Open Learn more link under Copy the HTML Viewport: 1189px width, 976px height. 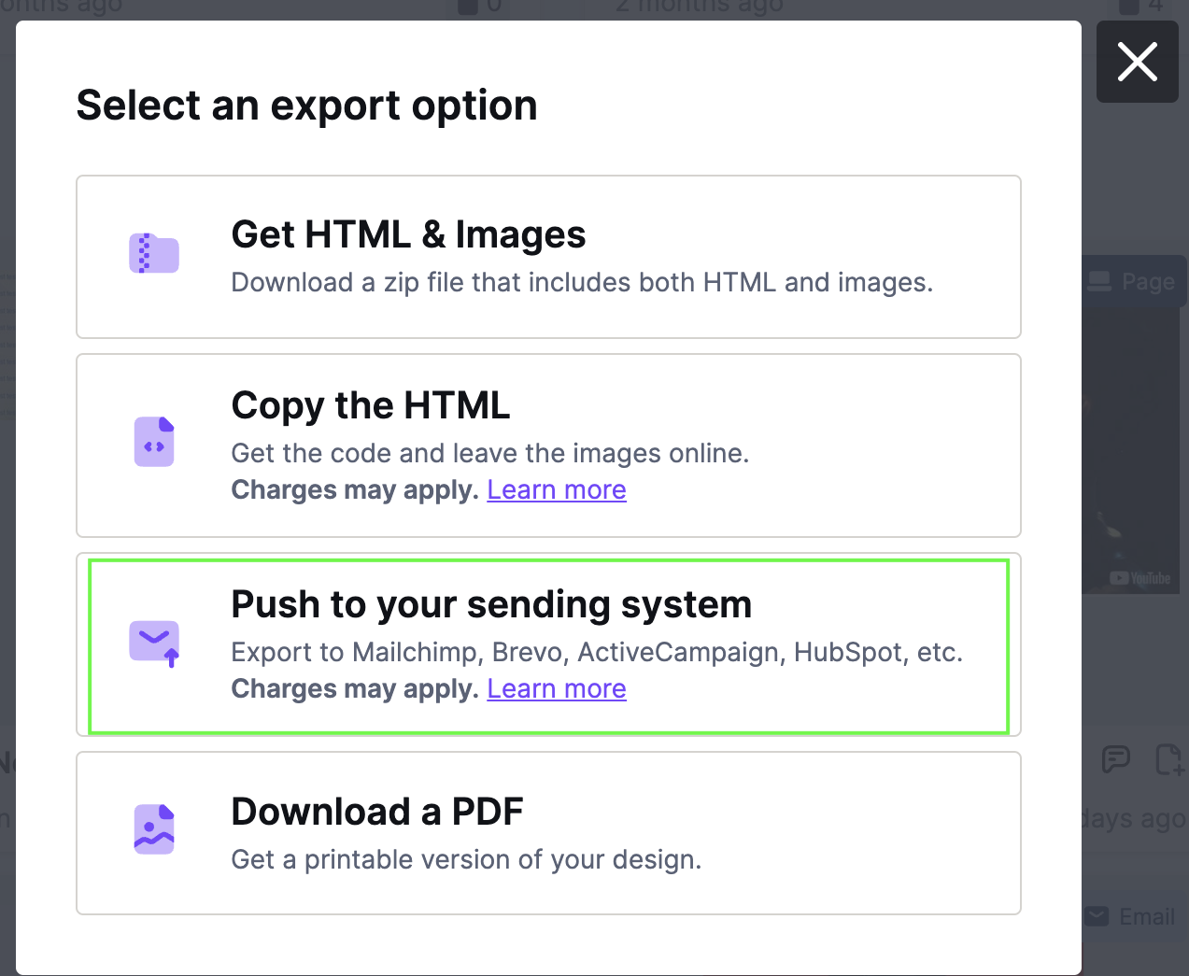click(557, 489)
